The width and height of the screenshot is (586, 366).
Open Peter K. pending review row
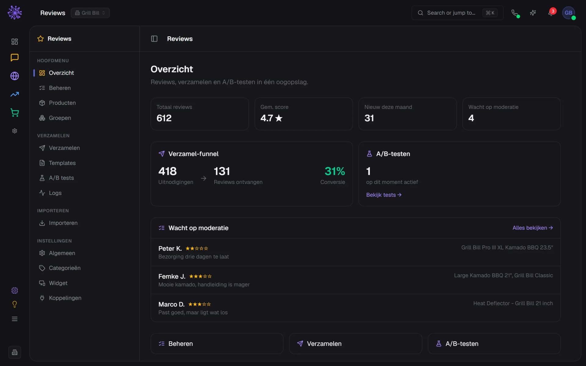click(x=356, y=252)
